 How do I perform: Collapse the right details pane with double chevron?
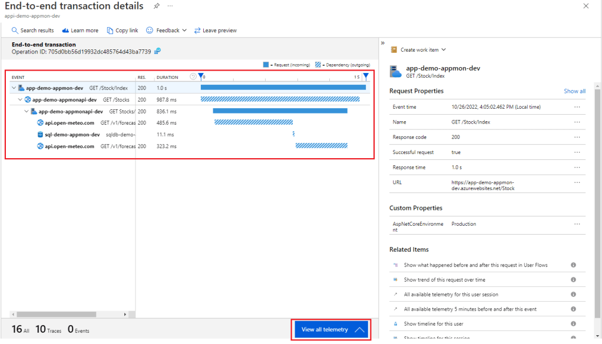383,43
